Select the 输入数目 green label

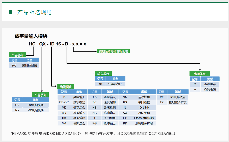103,74
